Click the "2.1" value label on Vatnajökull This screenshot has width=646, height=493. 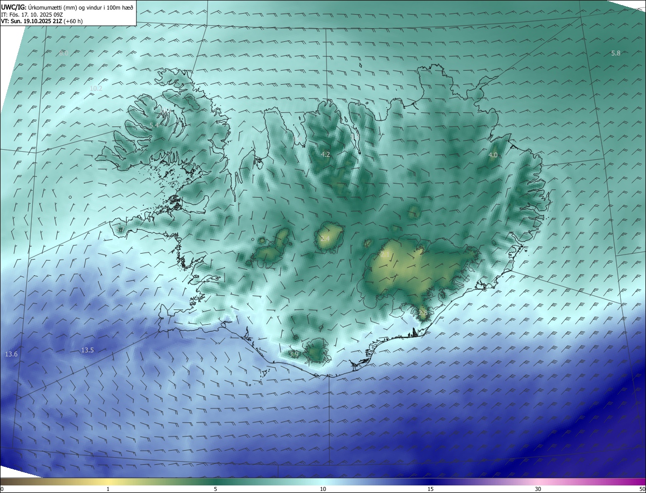[385, 255]
